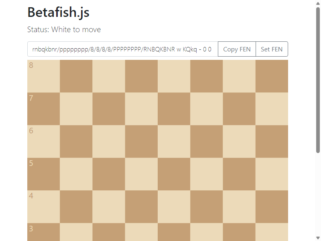This screenshot has width=321, height=241.
Task: Select the board square labeled 8
Action: pos(44,76)
